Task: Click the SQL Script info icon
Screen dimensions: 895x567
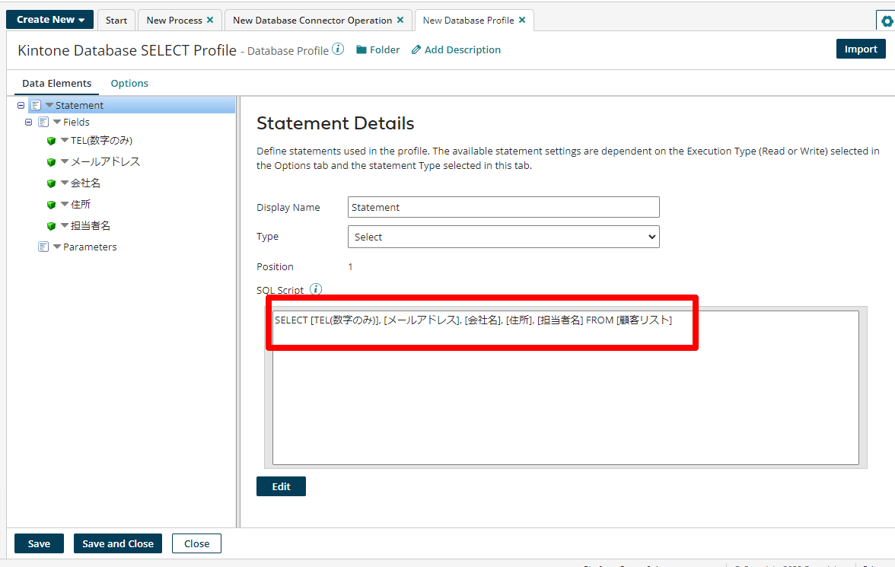Action: coord(316,289)
